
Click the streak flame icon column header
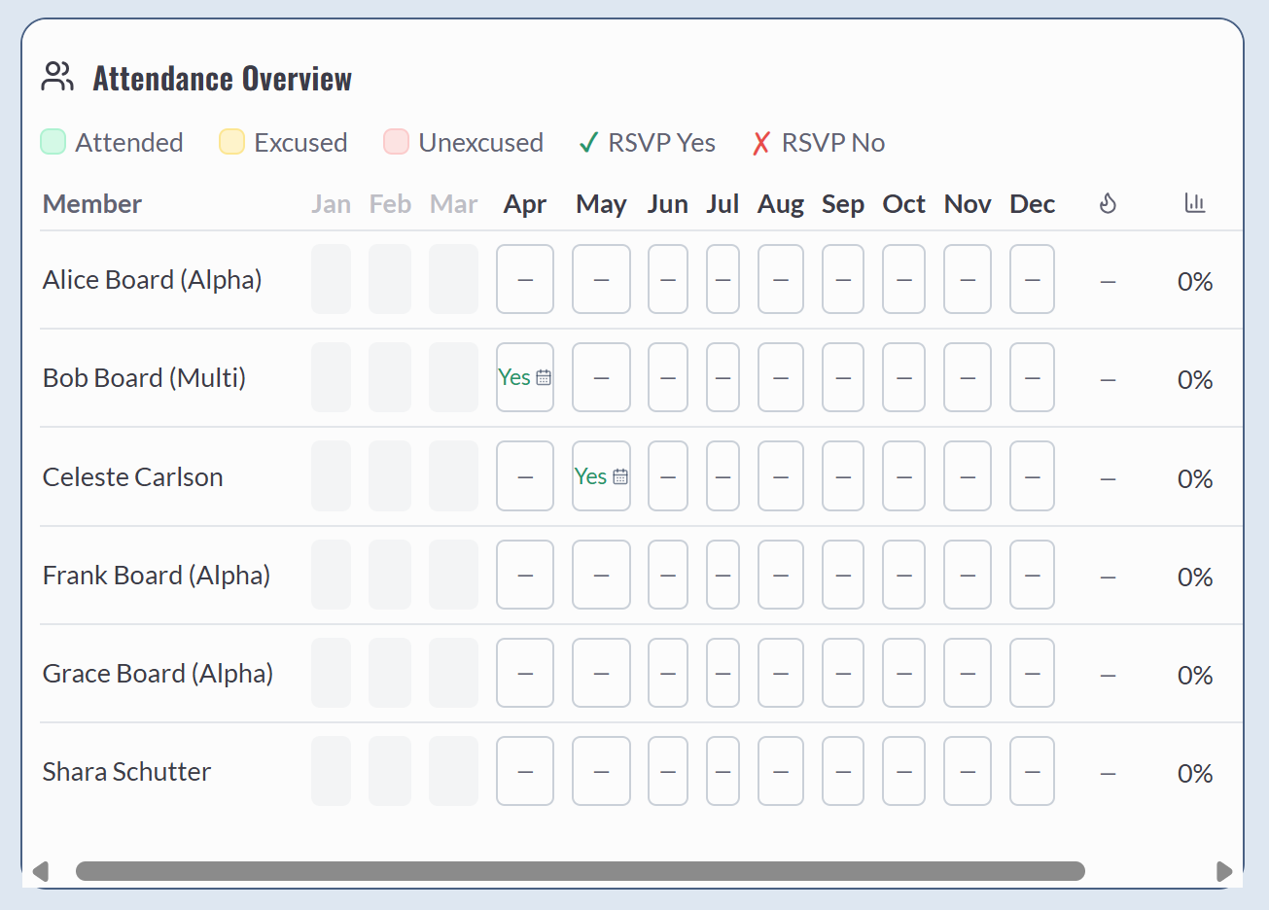[x=1108, y=203]
